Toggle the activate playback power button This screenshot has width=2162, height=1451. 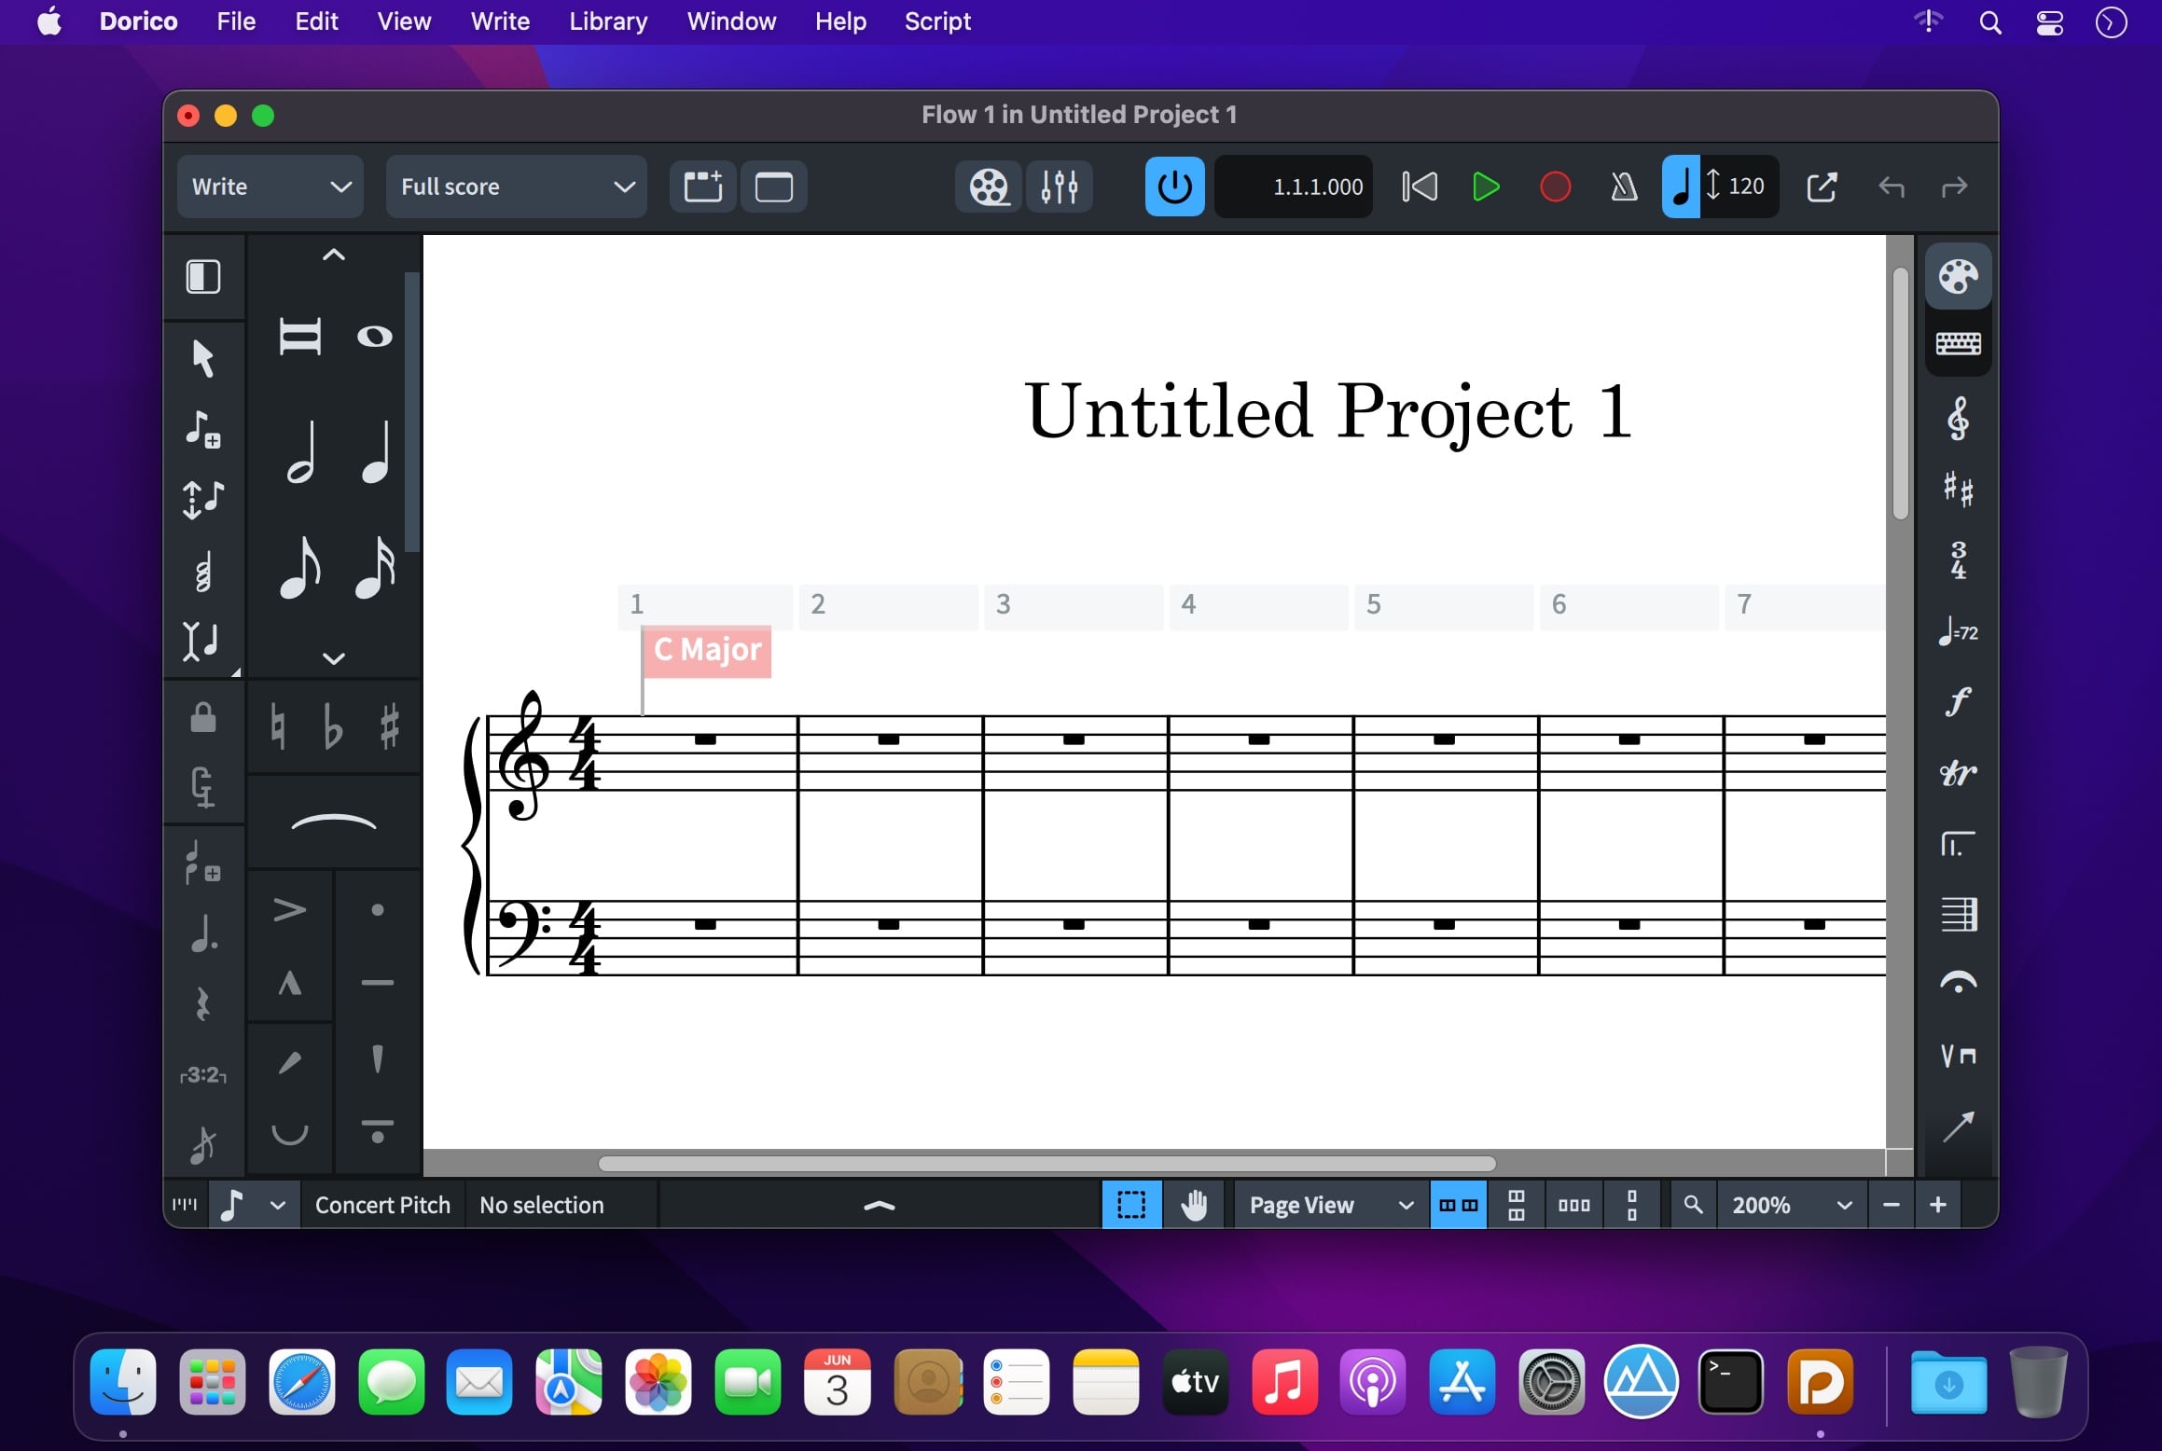(x=1174, y=187)
